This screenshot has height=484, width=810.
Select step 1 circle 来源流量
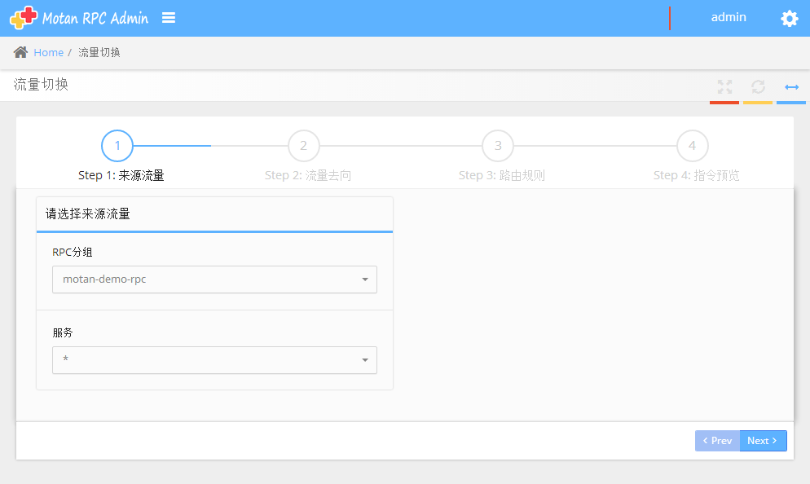[x=117, y=146]
